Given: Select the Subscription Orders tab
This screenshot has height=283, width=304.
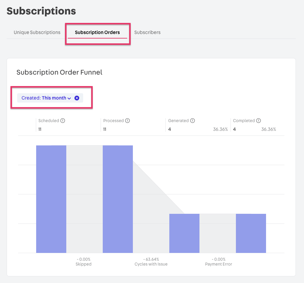Looking at the screenshot, I should [x=97, y=32].
